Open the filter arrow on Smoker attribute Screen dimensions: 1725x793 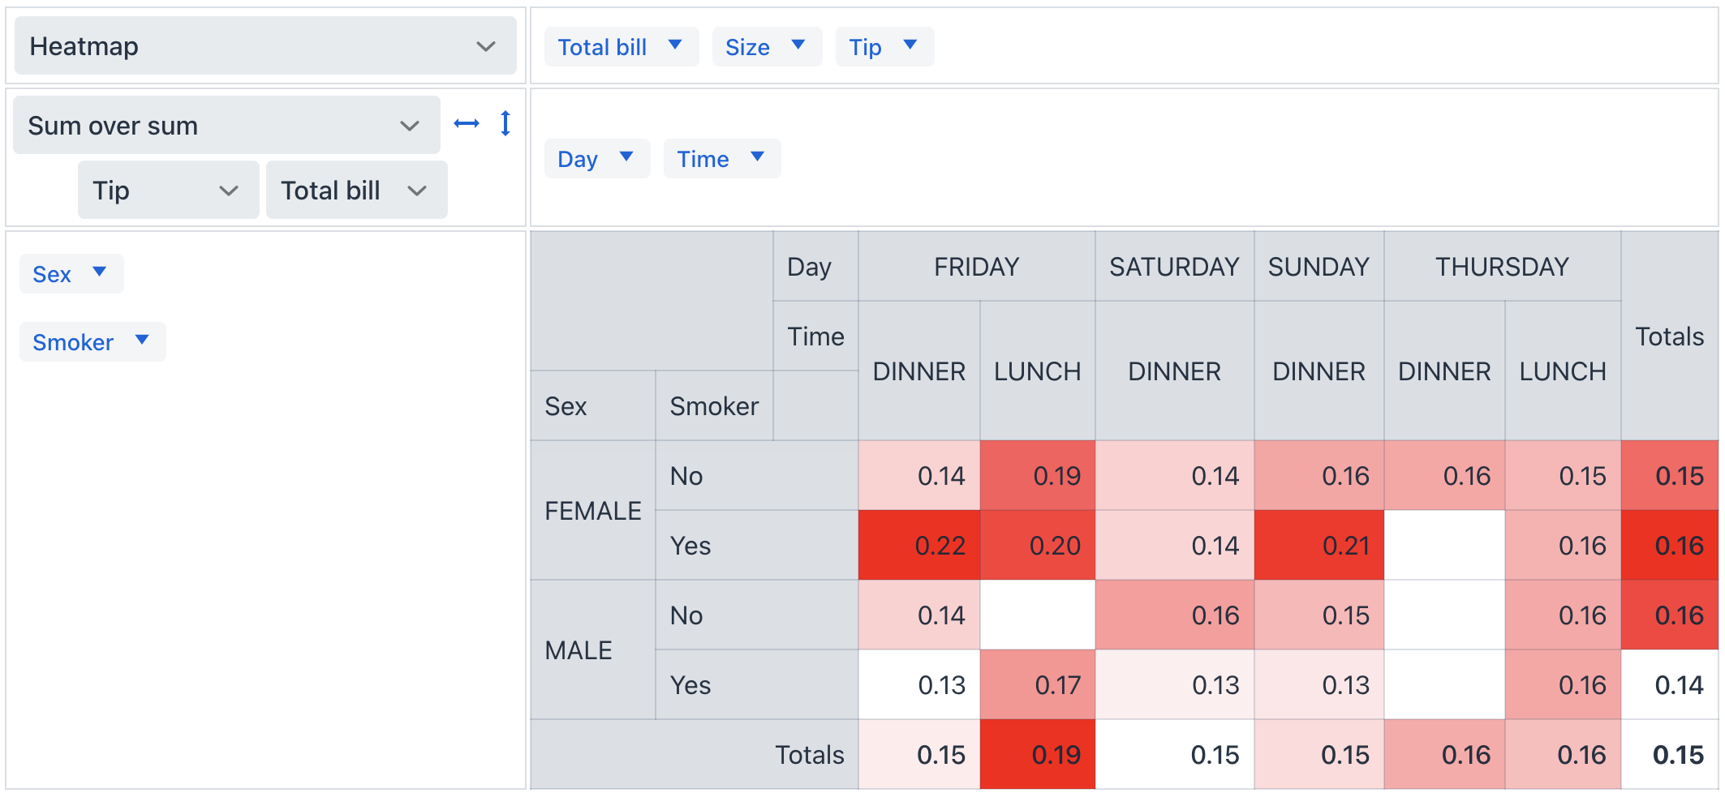click(x=141, y=341)
